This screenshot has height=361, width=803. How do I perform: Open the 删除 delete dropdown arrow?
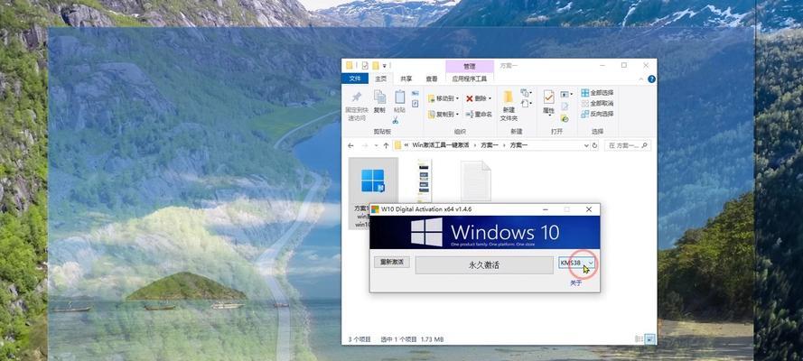click(490, 98)
